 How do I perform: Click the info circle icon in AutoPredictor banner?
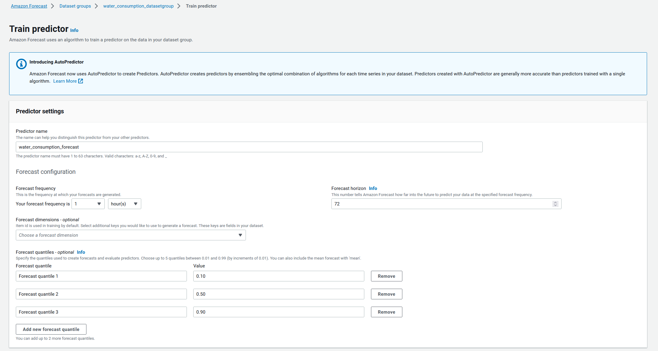[21, 64]
